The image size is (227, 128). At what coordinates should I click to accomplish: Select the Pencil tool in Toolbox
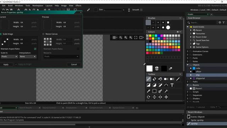149,79
